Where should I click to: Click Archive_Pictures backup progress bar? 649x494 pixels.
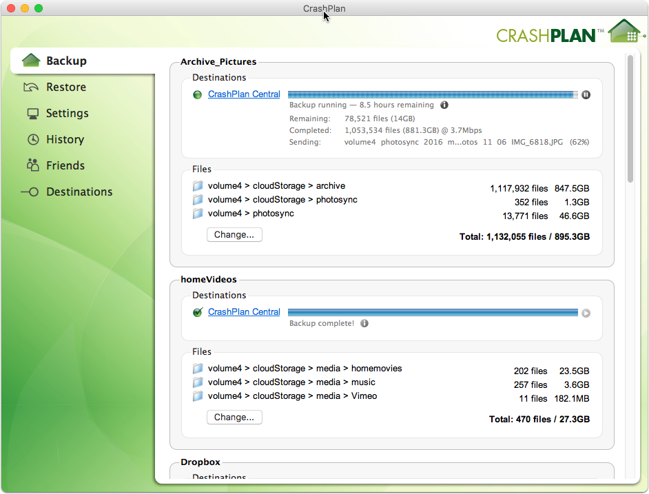point(433,95)
